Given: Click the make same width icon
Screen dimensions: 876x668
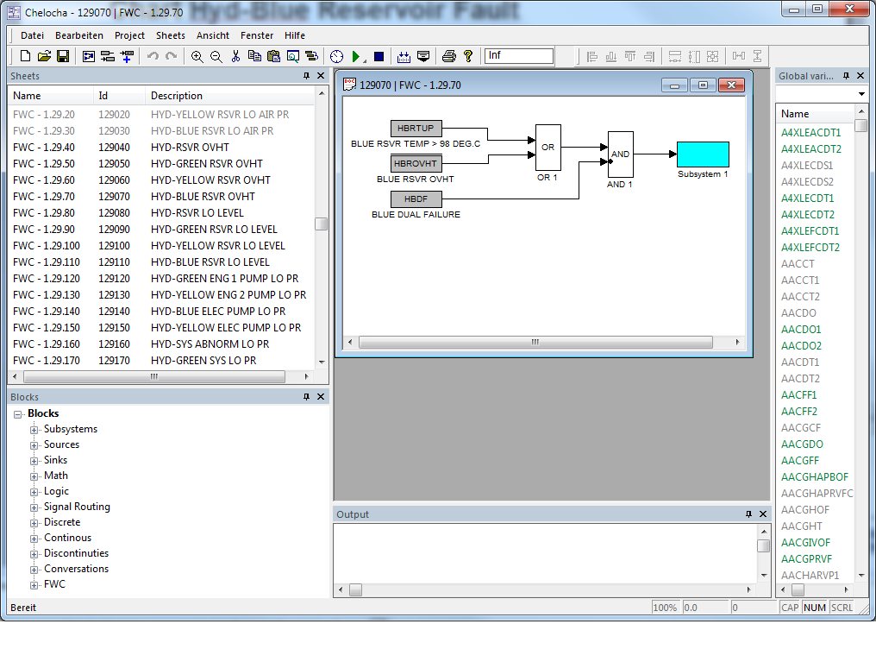Looking at the screenshot, I should (675, 56).
